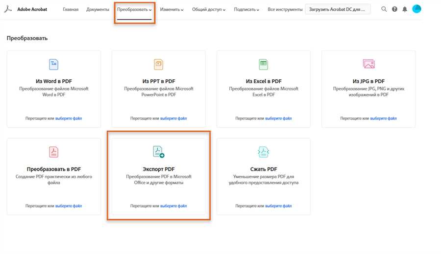Select the Сжать PDF card title

click(x=264, y=169)
